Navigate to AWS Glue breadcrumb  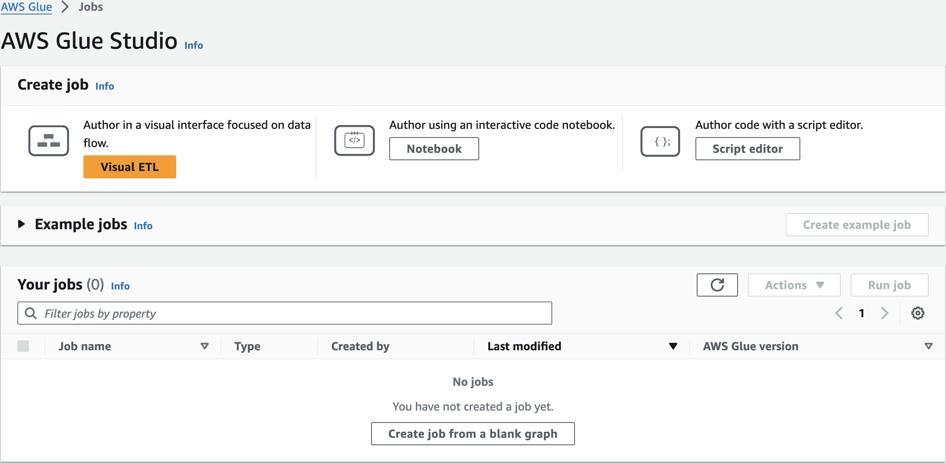coord(26,7)
